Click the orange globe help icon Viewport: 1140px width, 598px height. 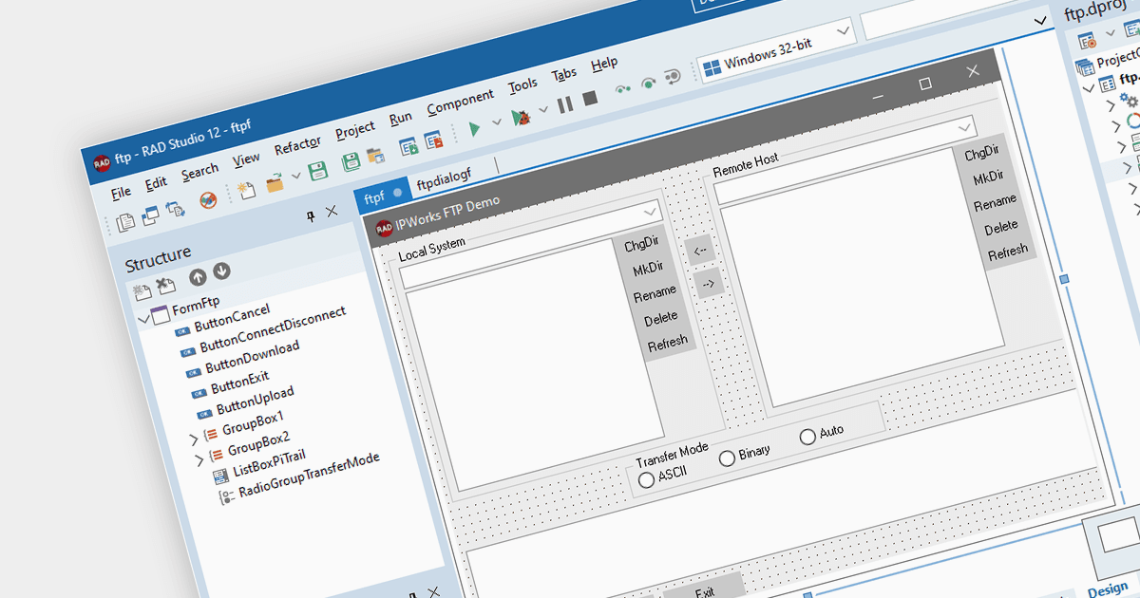pos(207,201)
